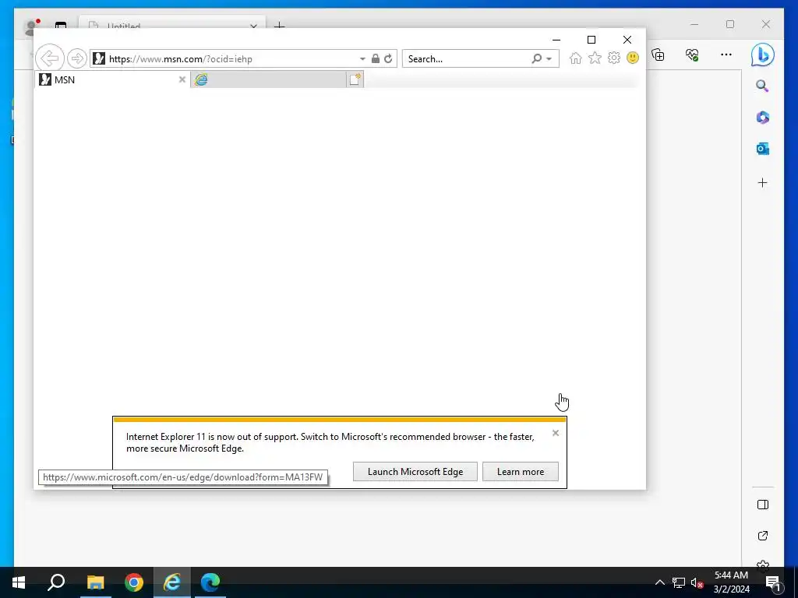This screenshot has width=798, height=598.
Task: Go back with Internet Explorer back arrow
Action: pos(50,58)
